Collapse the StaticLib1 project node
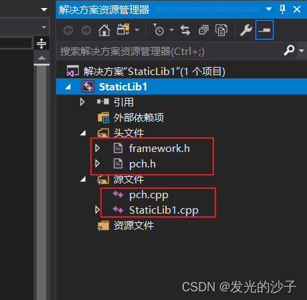 click(68, 87)
